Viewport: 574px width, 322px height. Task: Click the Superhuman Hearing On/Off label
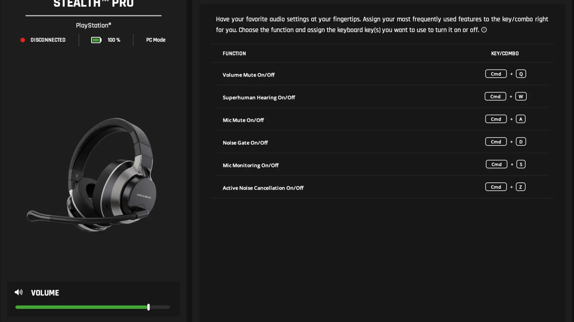tap(259, 98)
